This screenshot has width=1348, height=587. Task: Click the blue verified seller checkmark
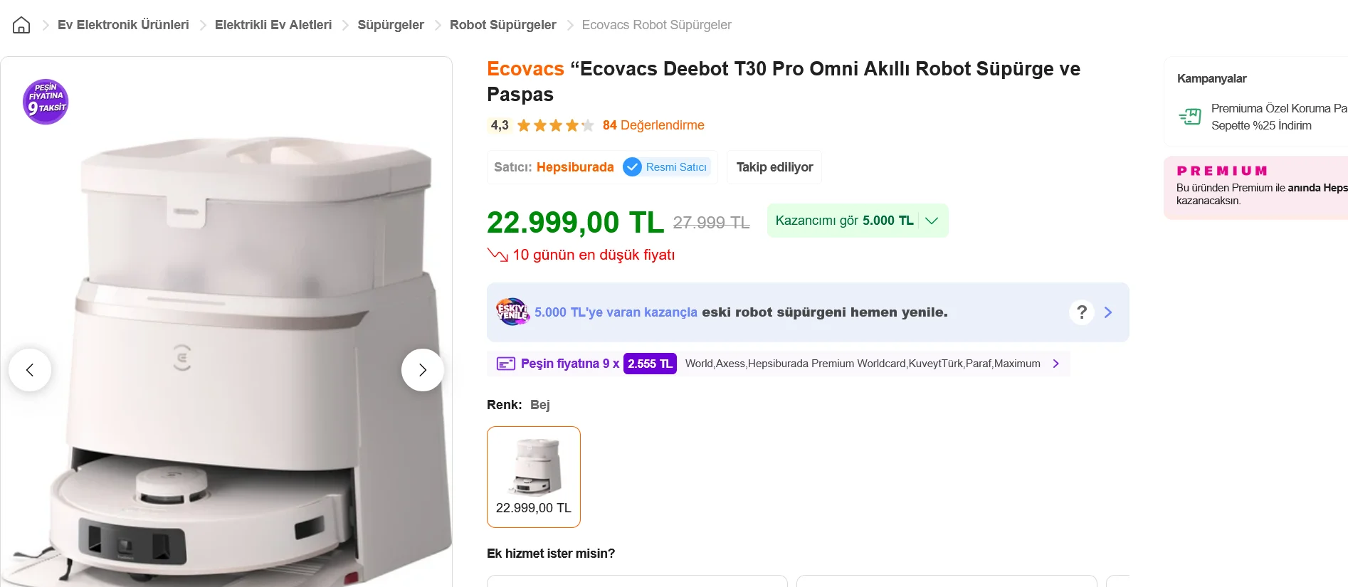click(x=632, y=167)
